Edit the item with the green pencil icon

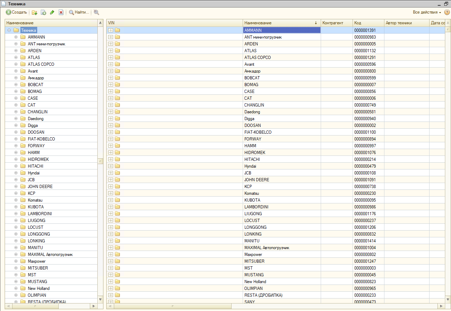click(52, 13)
